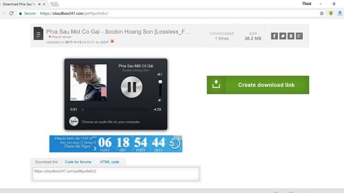Viewport: 344px width, 193px height.
Task: Close the Download Phia Sau browser tab
Action: coord(44,4)
